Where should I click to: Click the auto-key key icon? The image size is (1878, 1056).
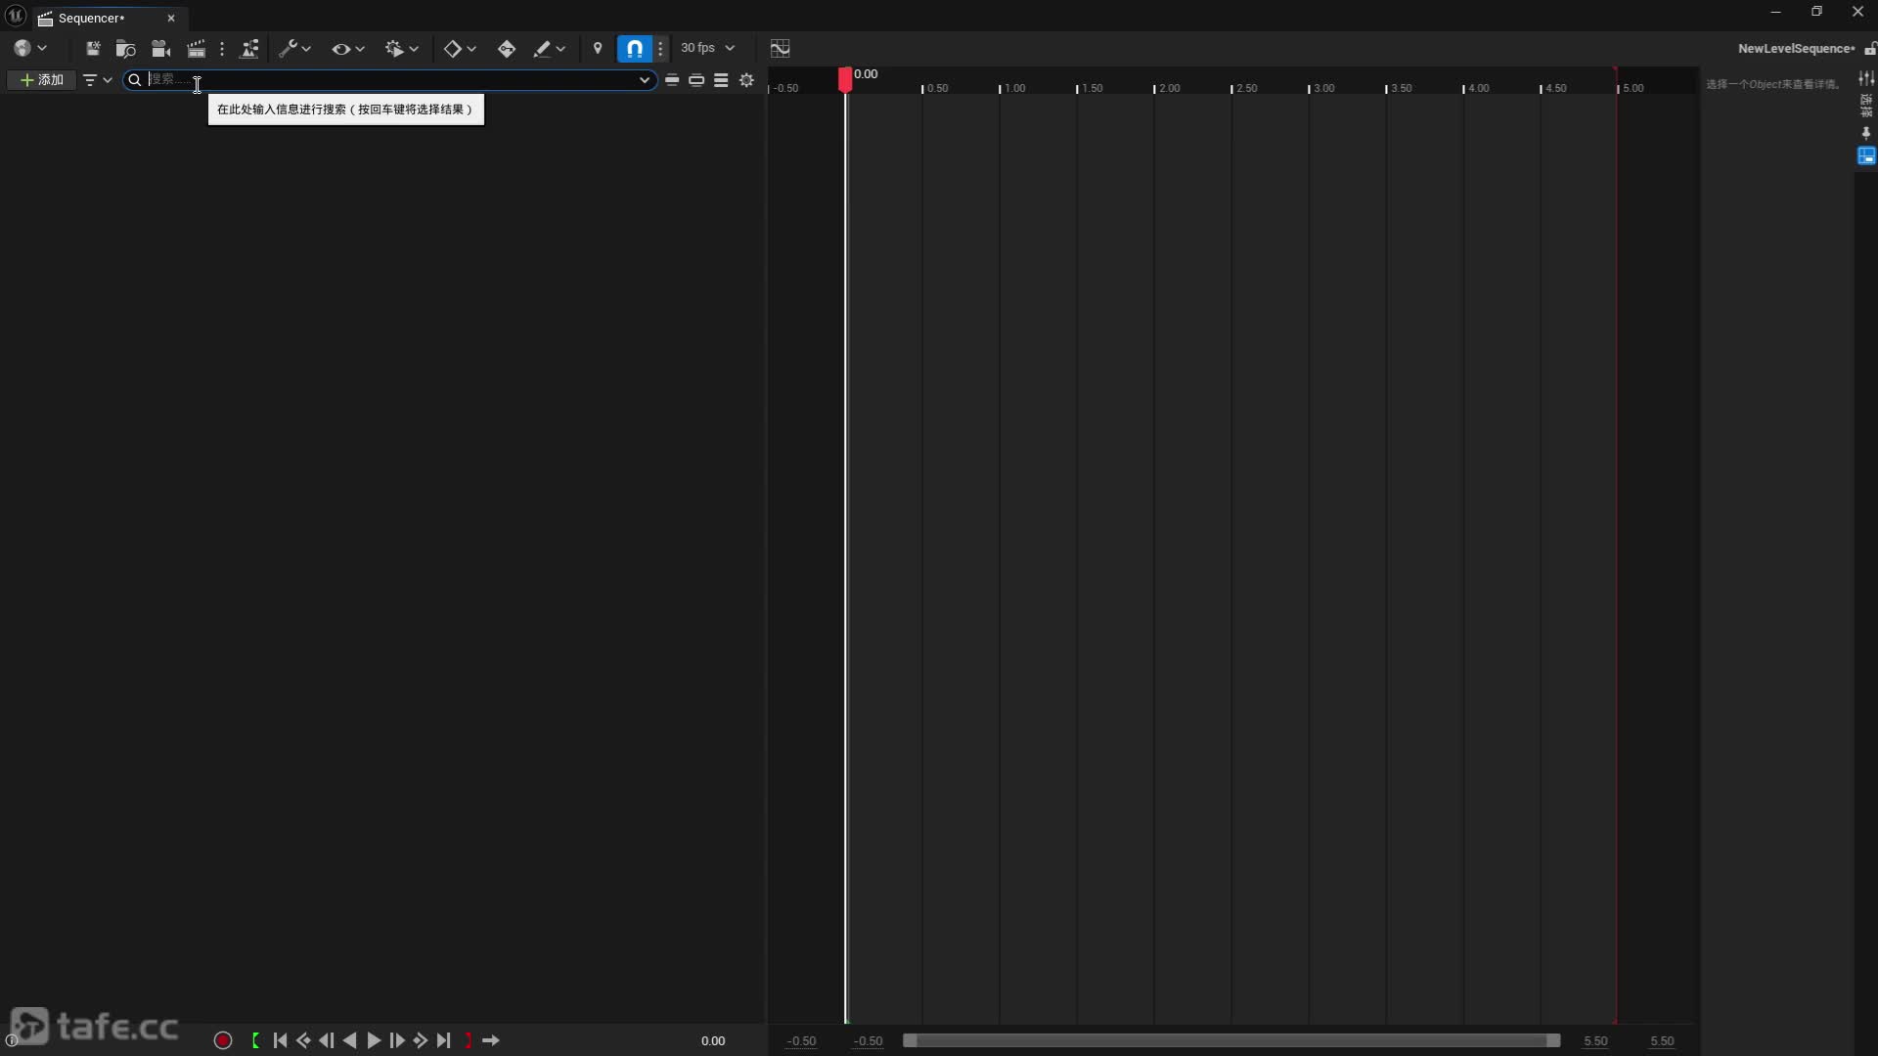click(506, 49)
